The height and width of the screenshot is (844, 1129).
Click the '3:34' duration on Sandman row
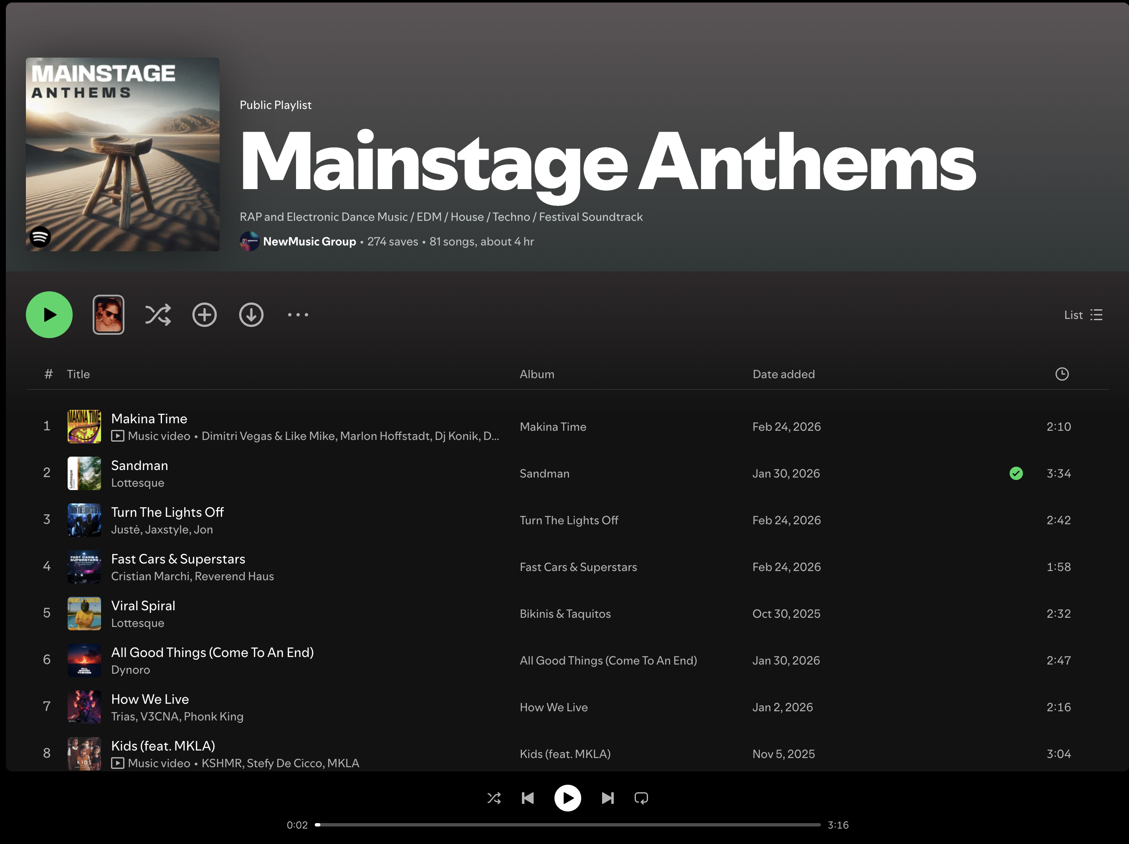pyautogui.click(x=1058, y=473)
